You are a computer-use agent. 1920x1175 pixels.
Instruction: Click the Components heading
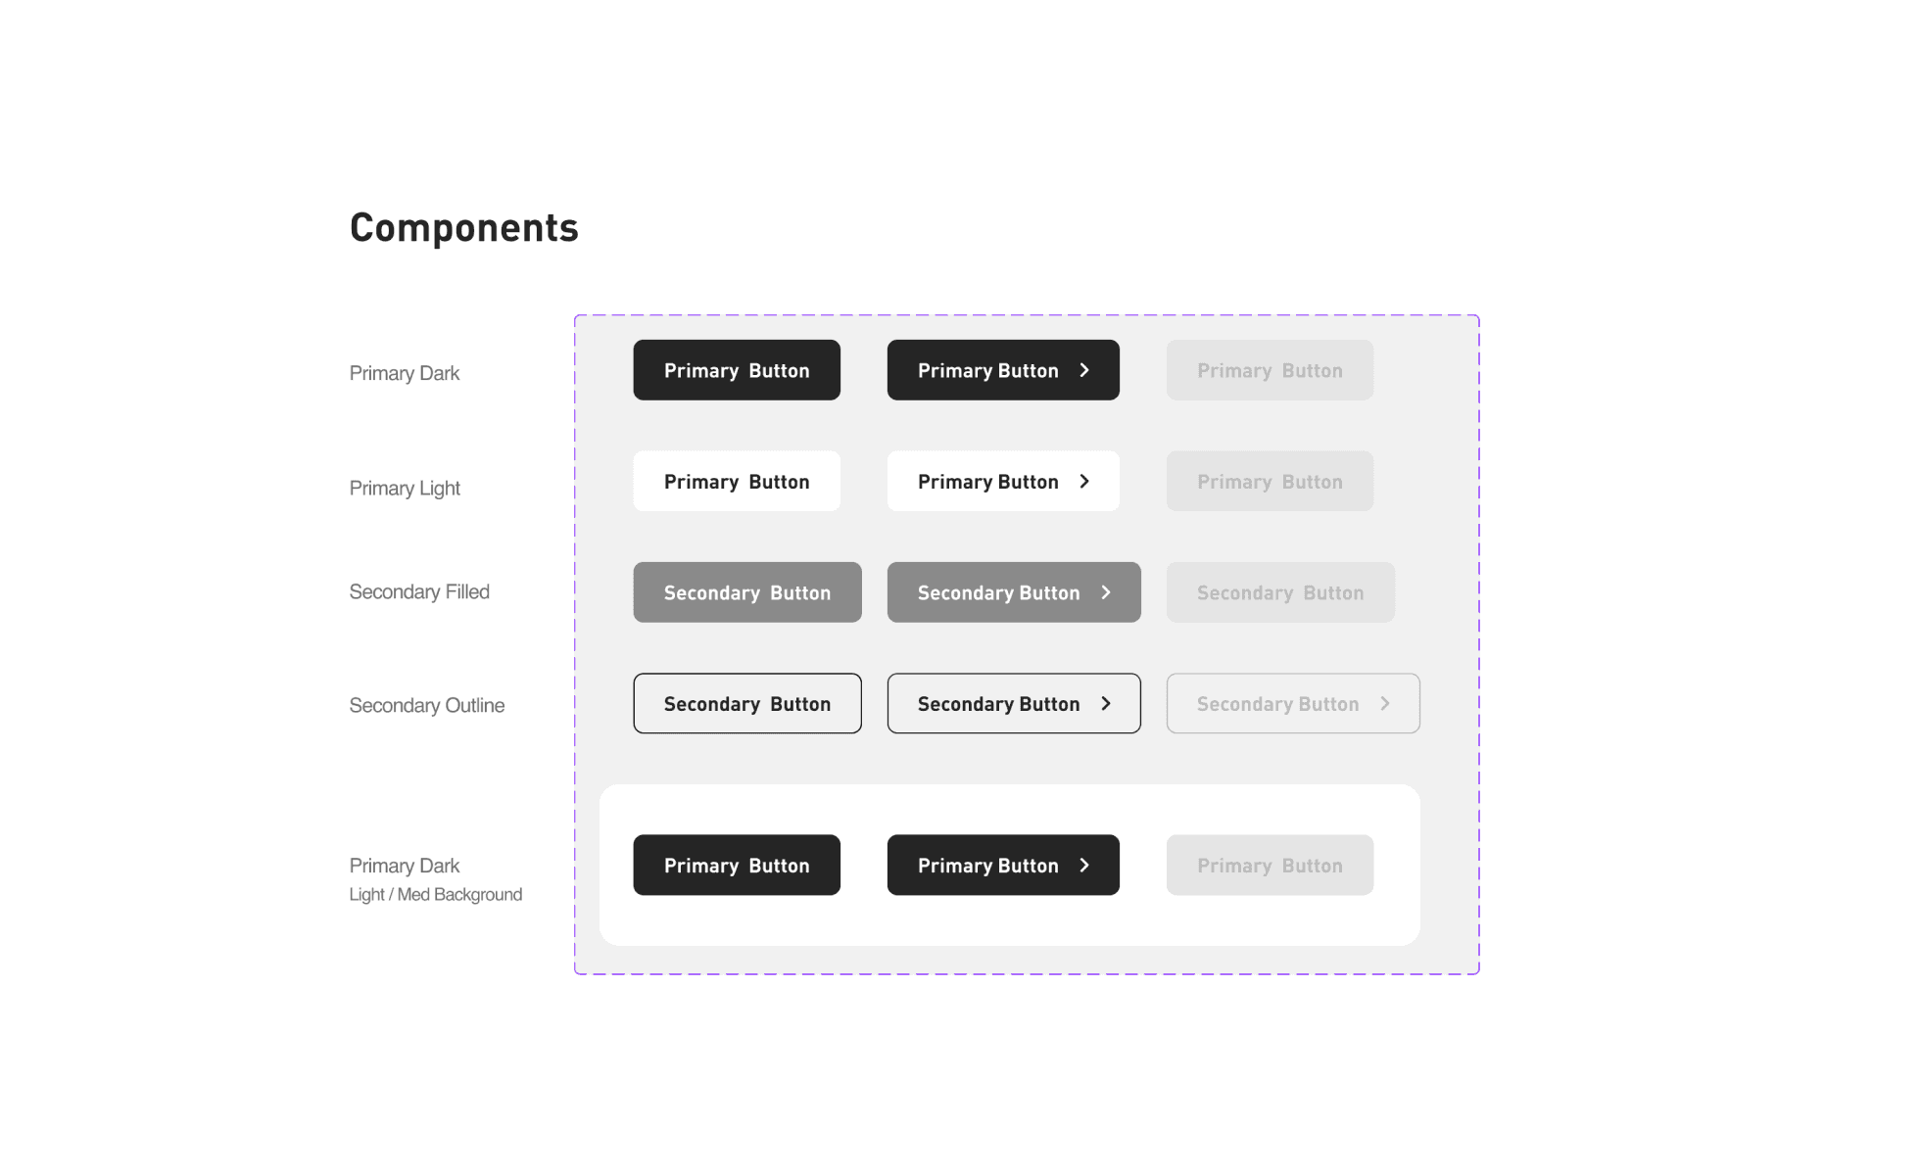tap(464, 228)
